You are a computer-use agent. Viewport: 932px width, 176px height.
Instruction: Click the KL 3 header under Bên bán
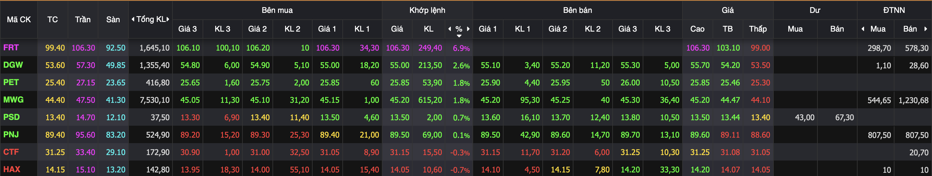662,29
